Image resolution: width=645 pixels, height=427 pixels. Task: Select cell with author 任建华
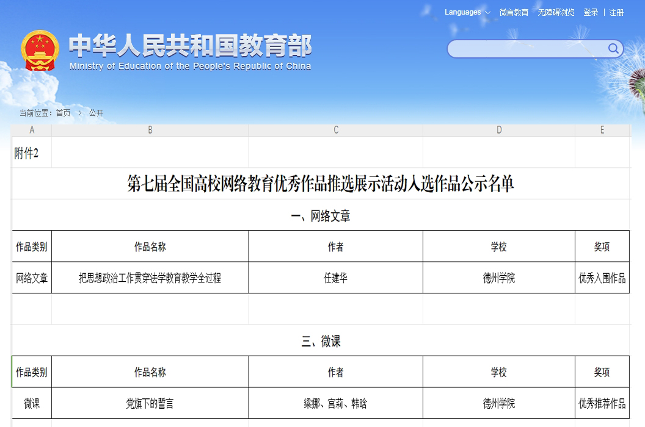[x=336, y=278]
